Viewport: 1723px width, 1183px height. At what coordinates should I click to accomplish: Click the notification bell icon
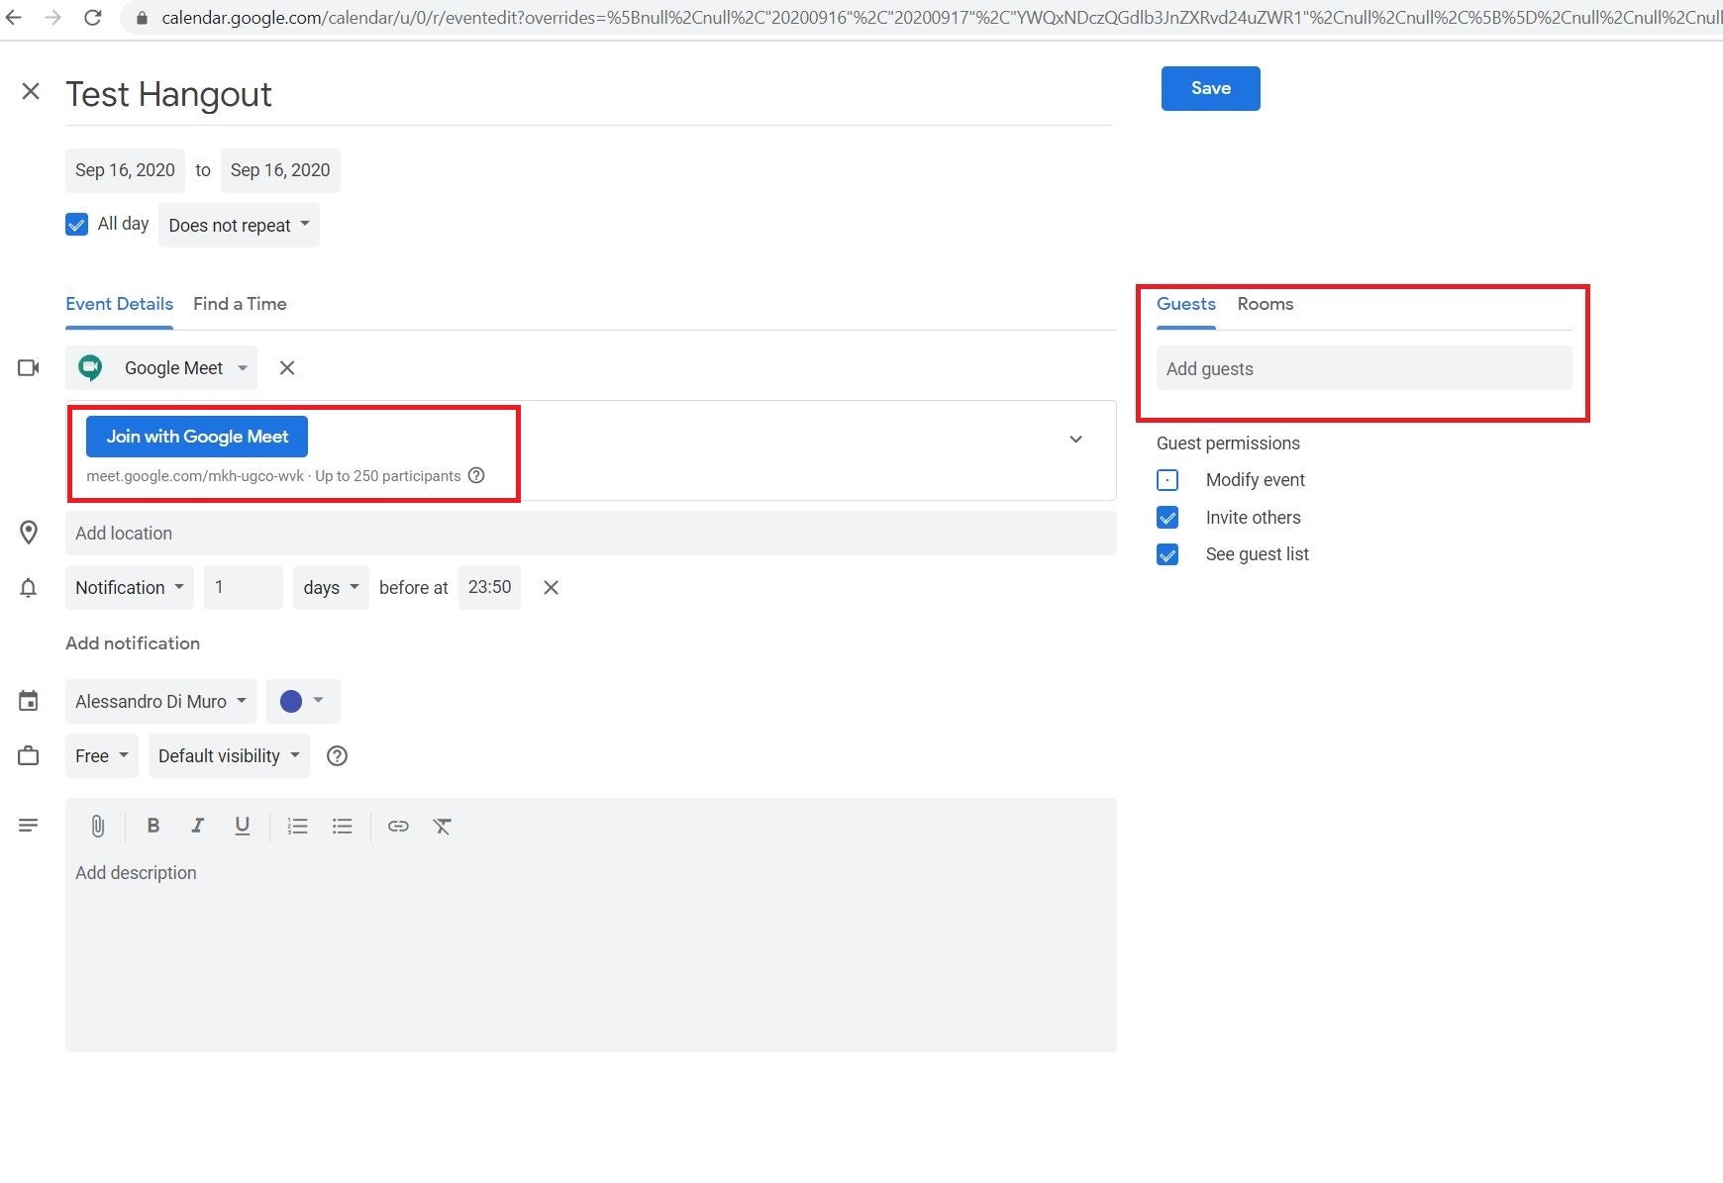point(29,588)
